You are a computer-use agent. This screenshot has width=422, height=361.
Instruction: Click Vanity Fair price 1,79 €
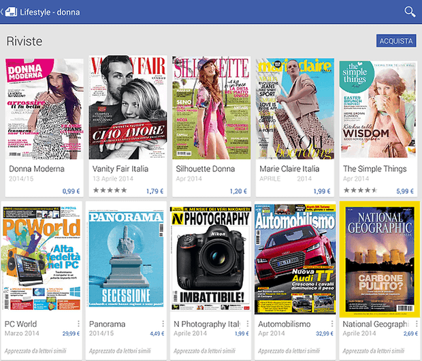tap(155, 191)
